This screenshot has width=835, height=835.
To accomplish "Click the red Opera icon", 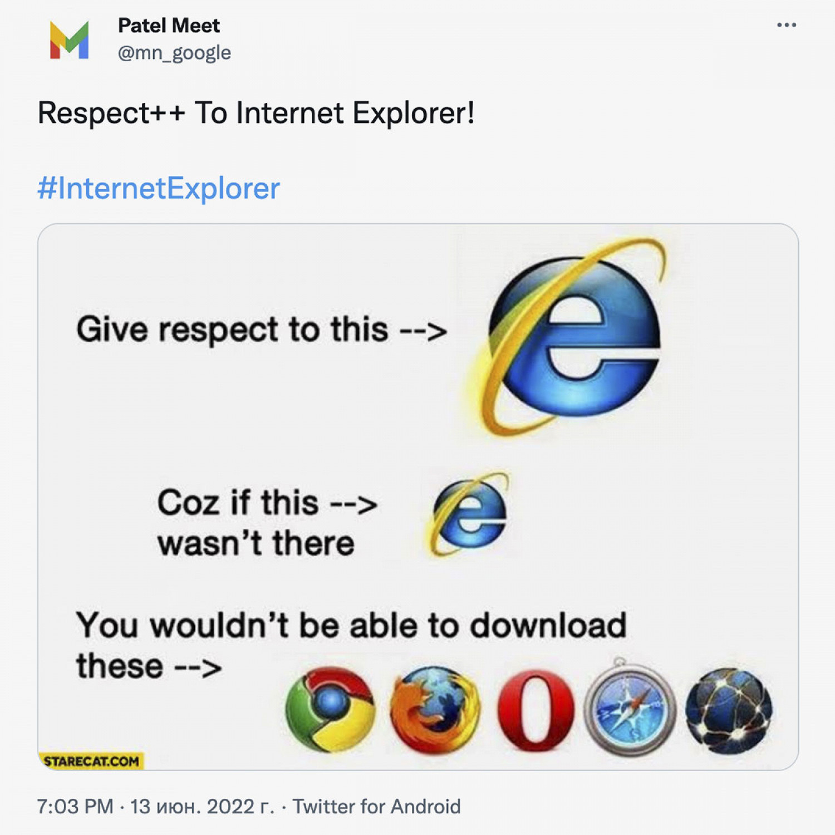I will point(536,710).
